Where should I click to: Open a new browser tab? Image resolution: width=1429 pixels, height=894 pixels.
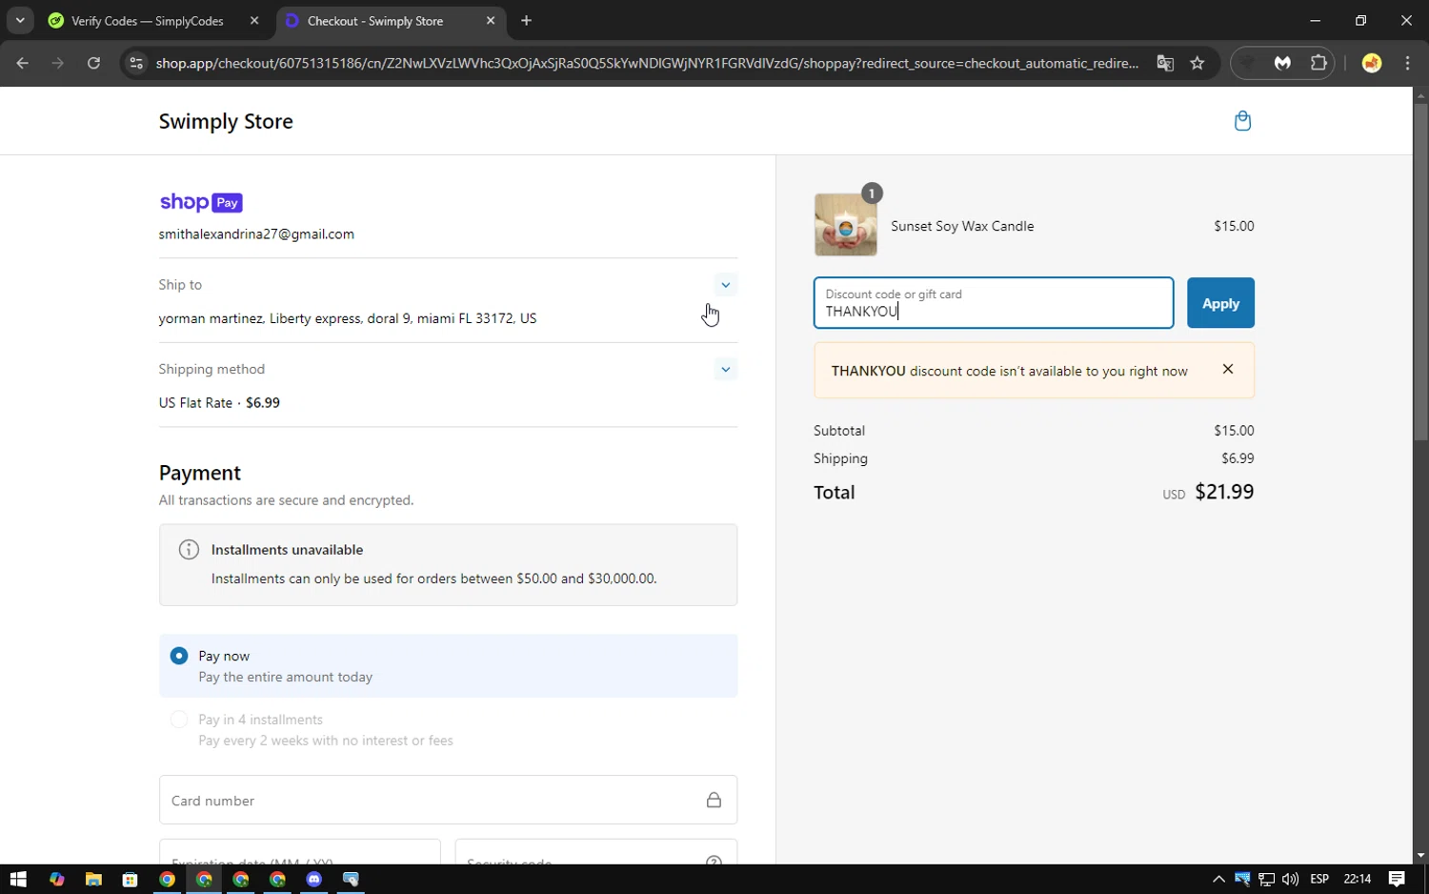click(526, 21)
